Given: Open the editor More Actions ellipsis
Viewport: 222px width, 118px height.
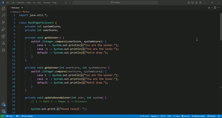Looking at the screenshot, I should (219, 8).
